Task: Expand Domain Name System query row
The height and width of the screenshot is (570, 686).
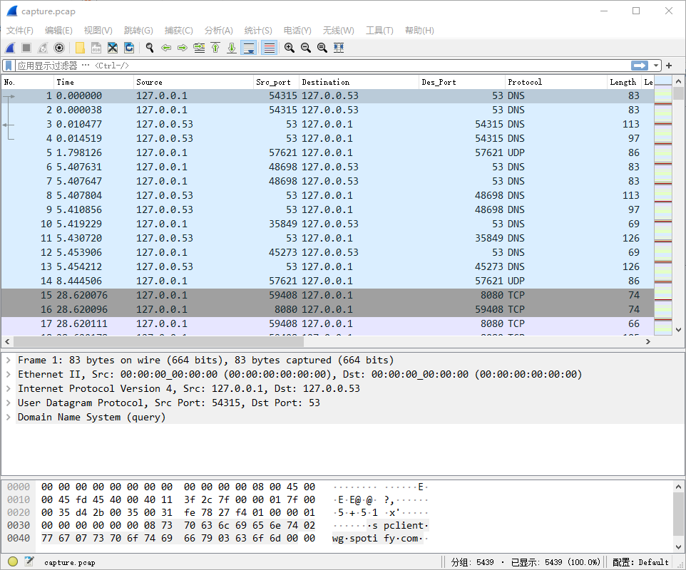Action: [x=9, y=417]
